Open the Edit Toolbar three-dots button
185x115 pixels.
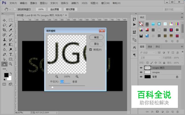(x=4, y=69)
